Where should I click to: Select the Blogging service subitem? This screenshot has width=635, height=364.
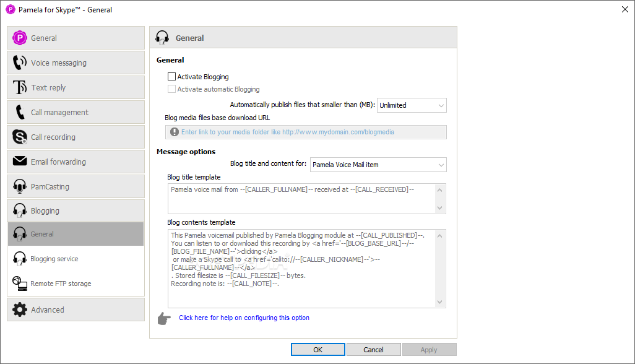[x=76, y=259]
